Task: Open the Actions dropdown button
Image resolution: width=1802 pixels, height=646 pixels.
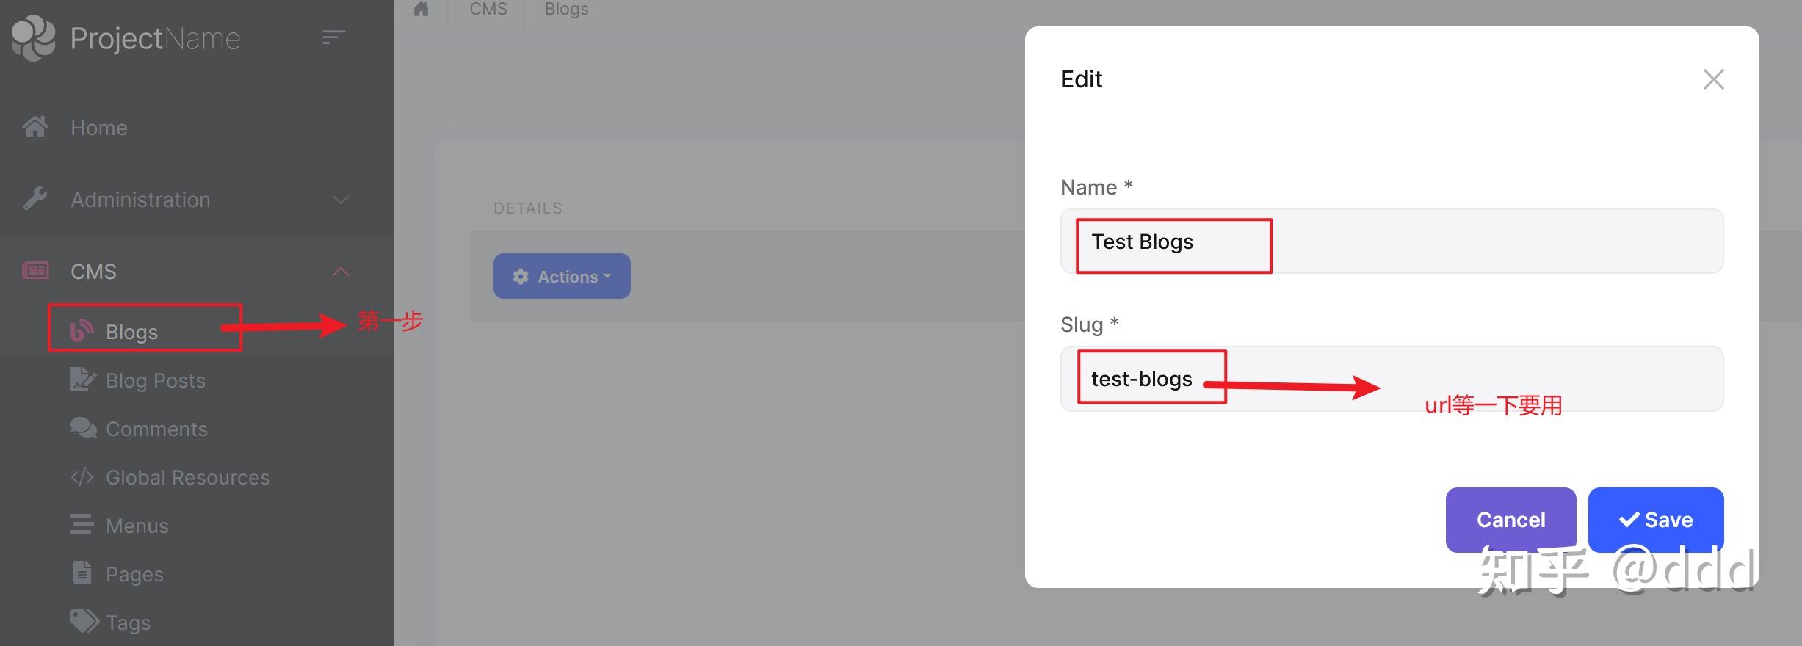Action: 562,276
